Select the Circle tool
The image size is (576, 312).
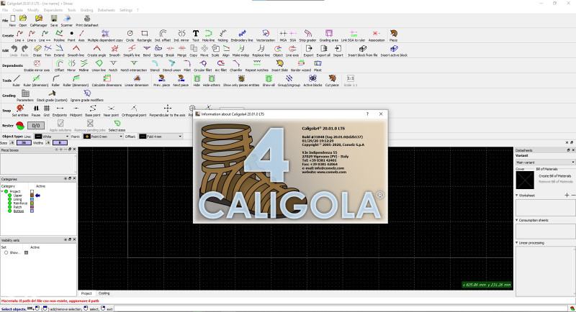pyautogui.click(x=130, y=35)
